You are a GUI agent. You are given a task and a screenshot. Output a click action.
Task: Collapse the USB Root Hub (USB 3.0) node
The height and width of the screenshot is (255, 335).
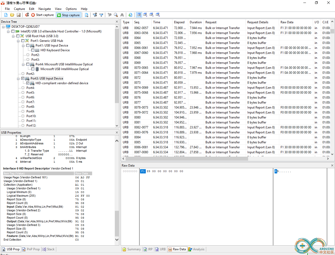click(x=13, y=36)
